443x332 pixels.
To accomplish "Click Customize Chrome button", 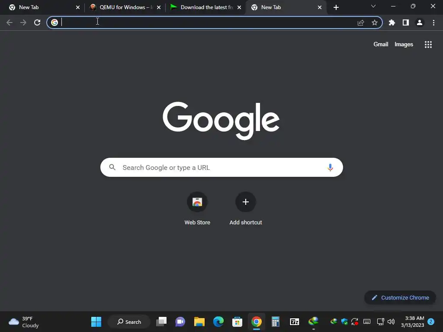I will [x=400, y=297].
